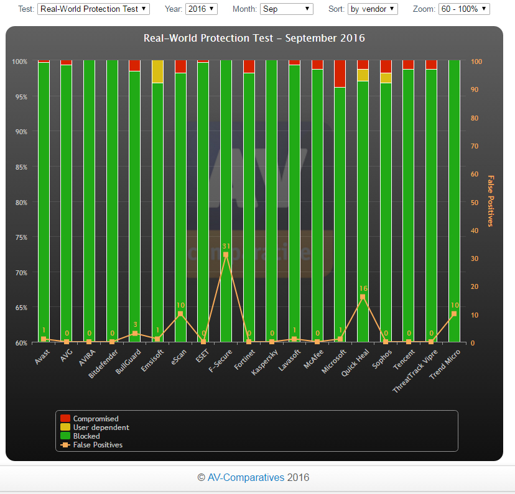Click the Sophos yellow user dependent segment
This screenshot has height=494, width=515.
pyautogui.click(x=386, y=78)
